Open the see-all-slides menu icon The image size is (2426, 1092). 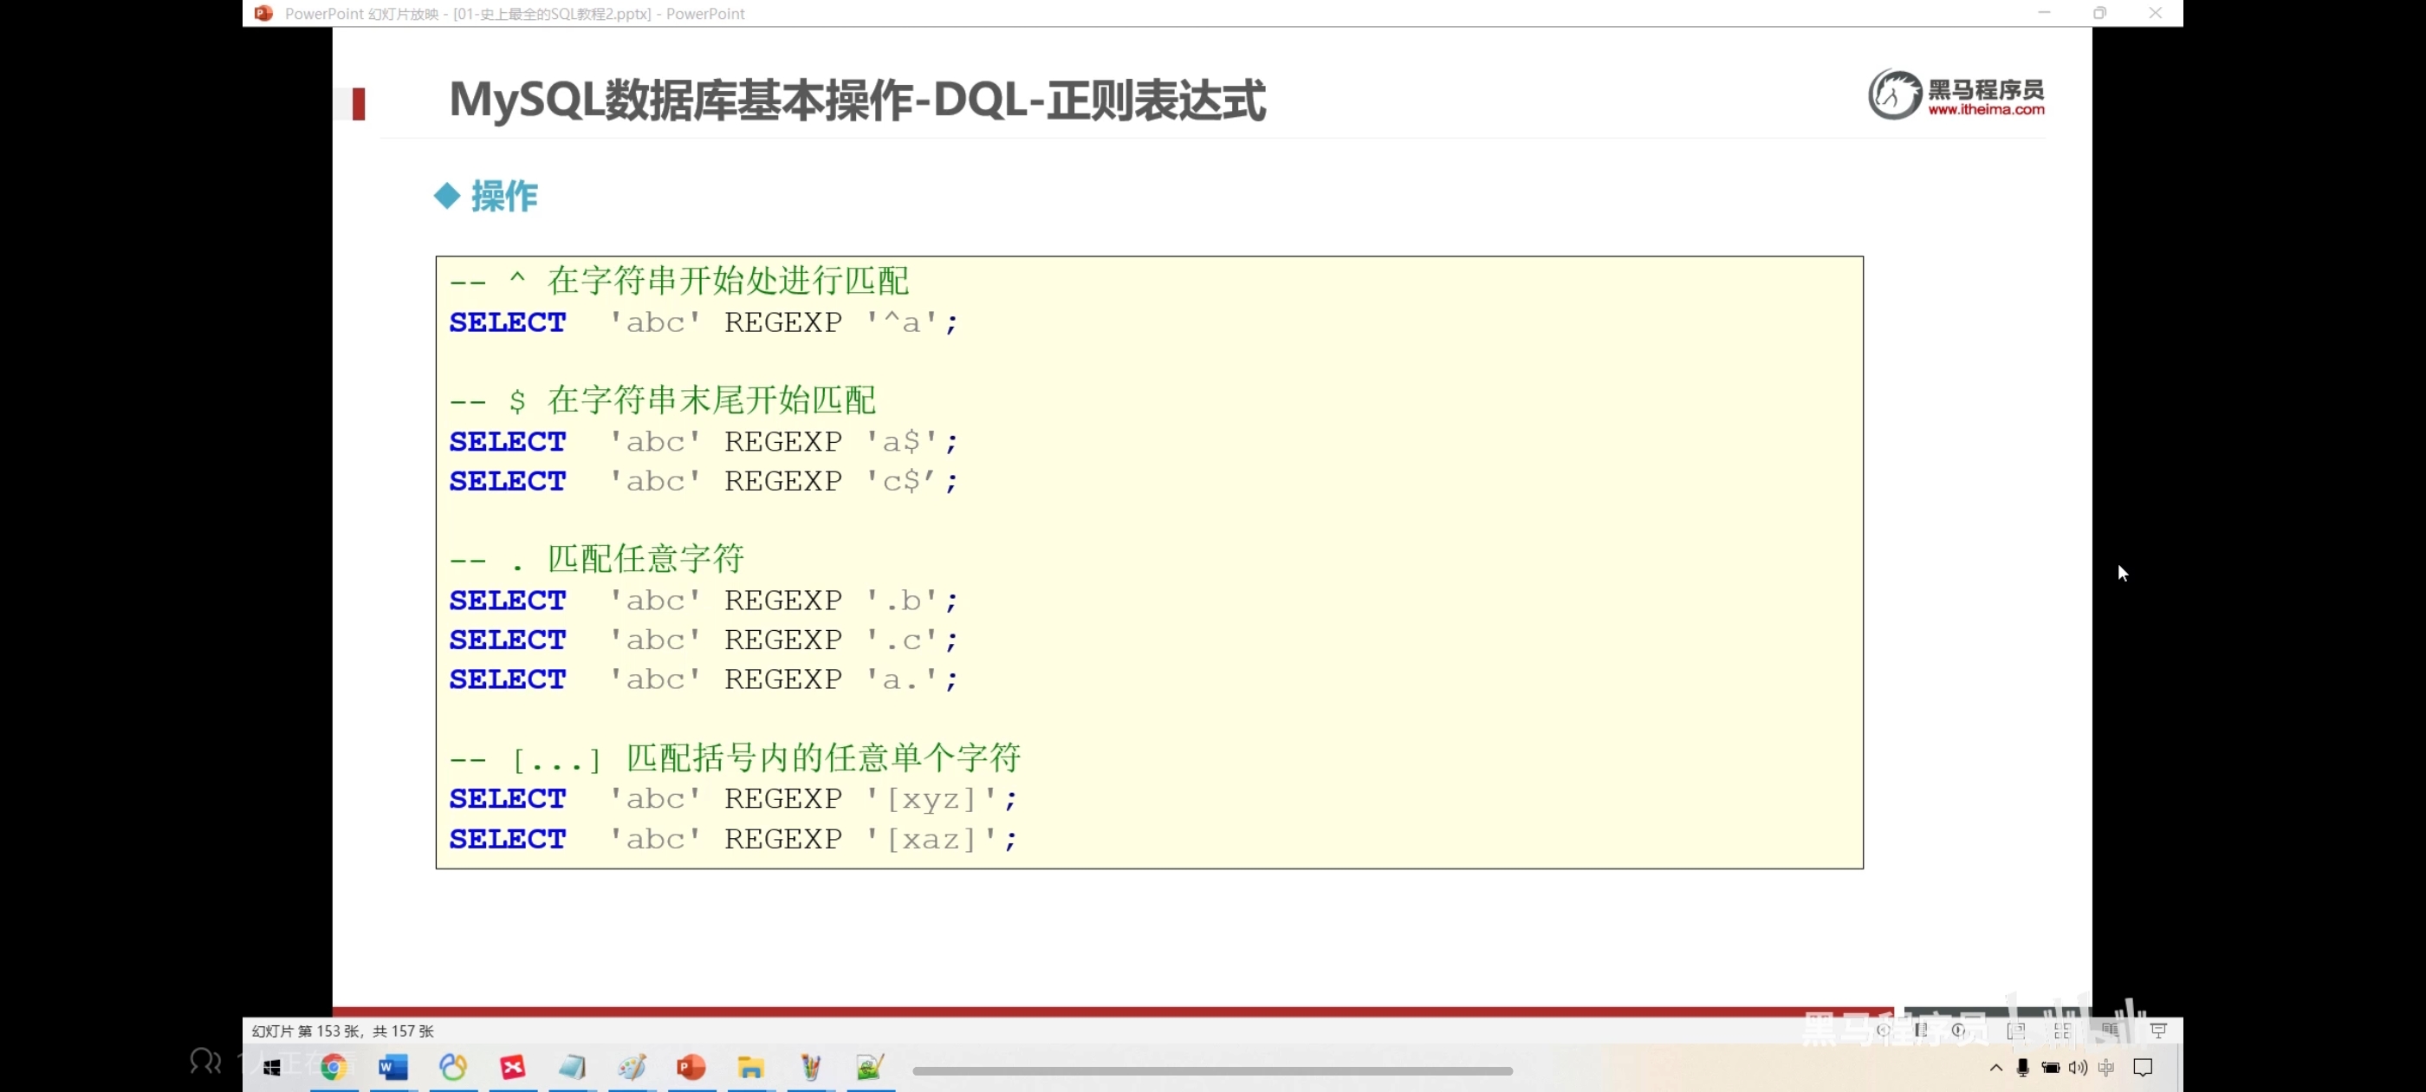click(x=1921, y=1030)
